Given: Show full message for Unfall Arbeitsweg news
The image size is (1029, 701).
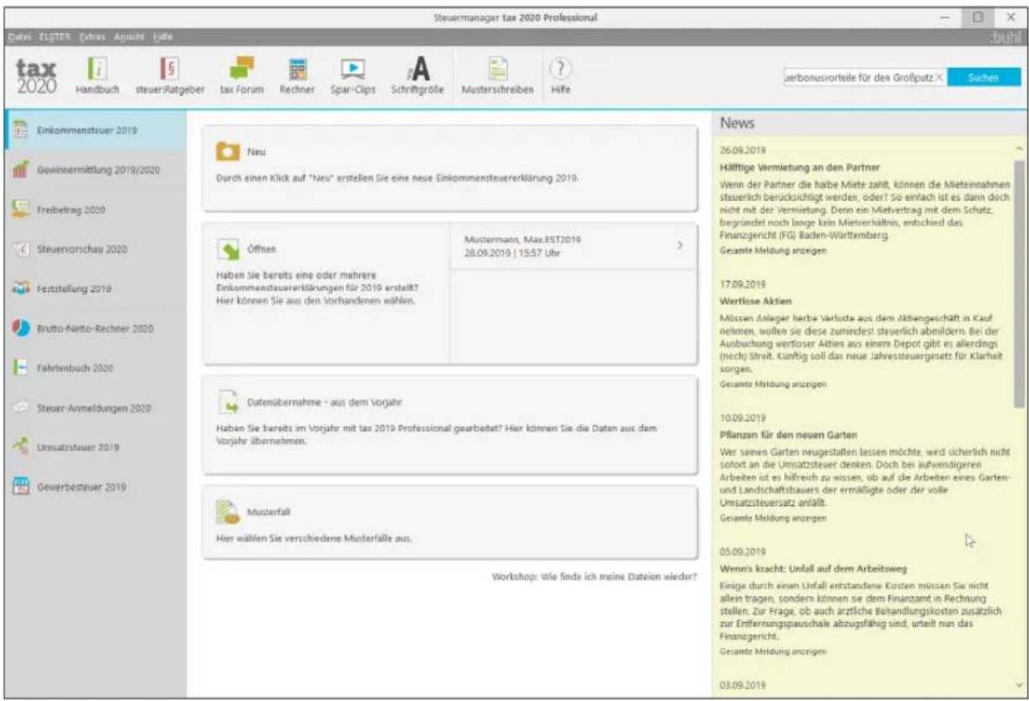Looking at the screenshot, I should (x=773, y=652).
